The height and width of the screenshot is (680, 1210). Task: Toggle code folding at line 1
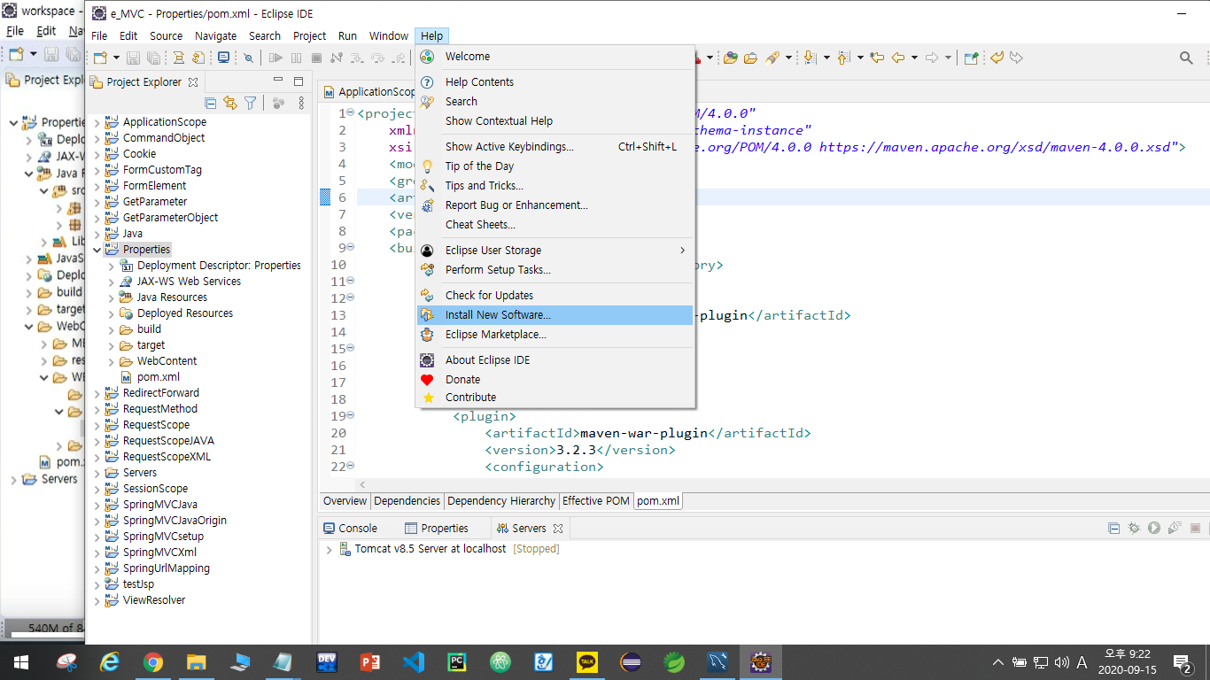tap(351, 113)
